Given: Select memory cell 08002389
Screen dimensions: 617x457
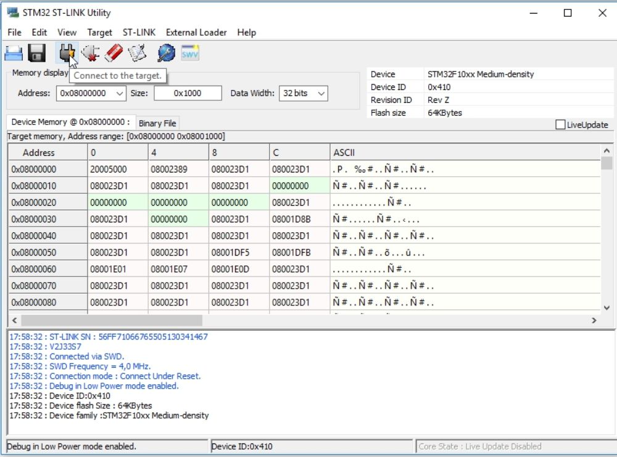Looking at the screenshot, I should [x=178, y=169].
